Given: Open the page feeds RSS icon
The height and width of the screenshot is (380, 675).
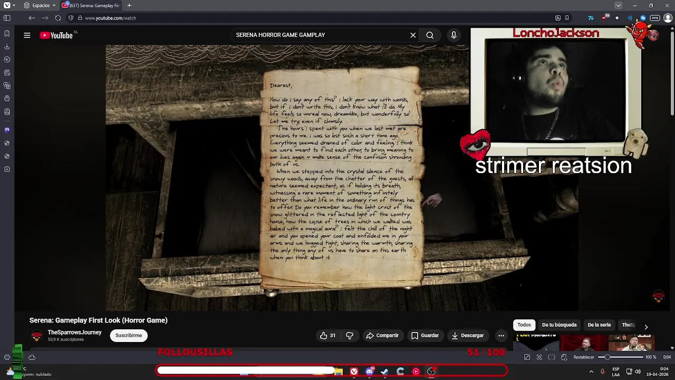Looking at the screenshot, I should 558,18.
